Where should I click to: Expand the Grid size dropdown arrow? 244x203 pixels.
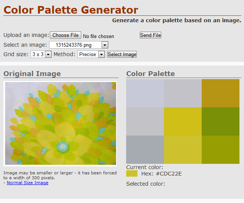pos(48,55)
